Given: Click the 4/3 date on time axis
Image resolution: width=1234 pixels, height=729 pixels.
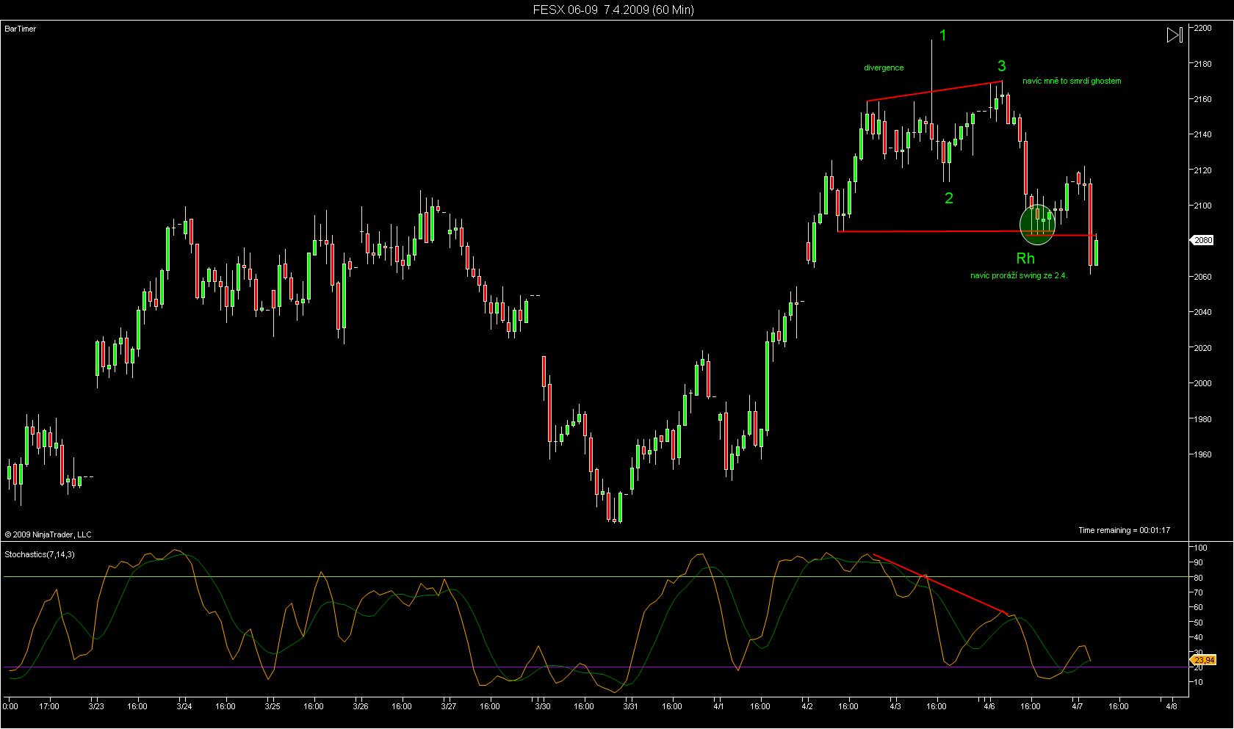Looking at the screenshot, I should (x=895, y=707).
